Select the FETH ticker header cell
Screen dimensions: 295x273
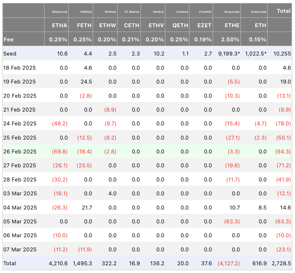click(x=84, y=25)
